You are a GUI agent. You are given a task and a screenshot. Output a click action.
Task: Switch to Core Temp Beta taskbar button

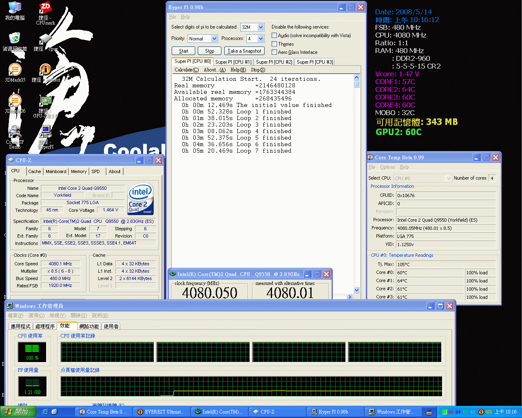tap(104, 412)
